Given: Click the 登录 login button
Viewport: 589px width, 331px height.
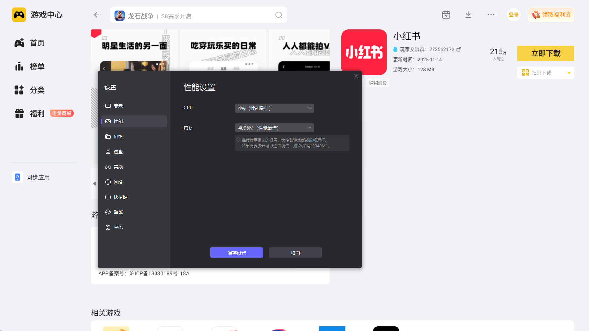Looking at the screenshot, I should pos(513,15).
